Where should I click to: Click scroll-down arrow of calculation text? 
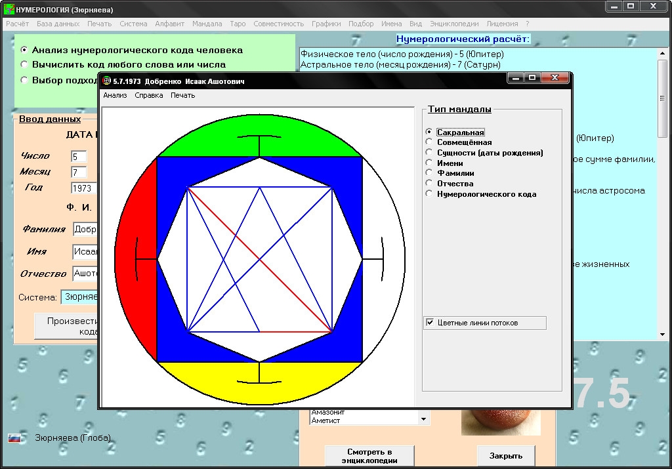(663, 335)
